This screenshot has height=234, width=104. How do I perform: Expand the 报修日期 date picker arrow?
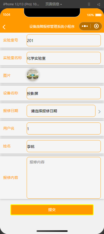[99, 112]
